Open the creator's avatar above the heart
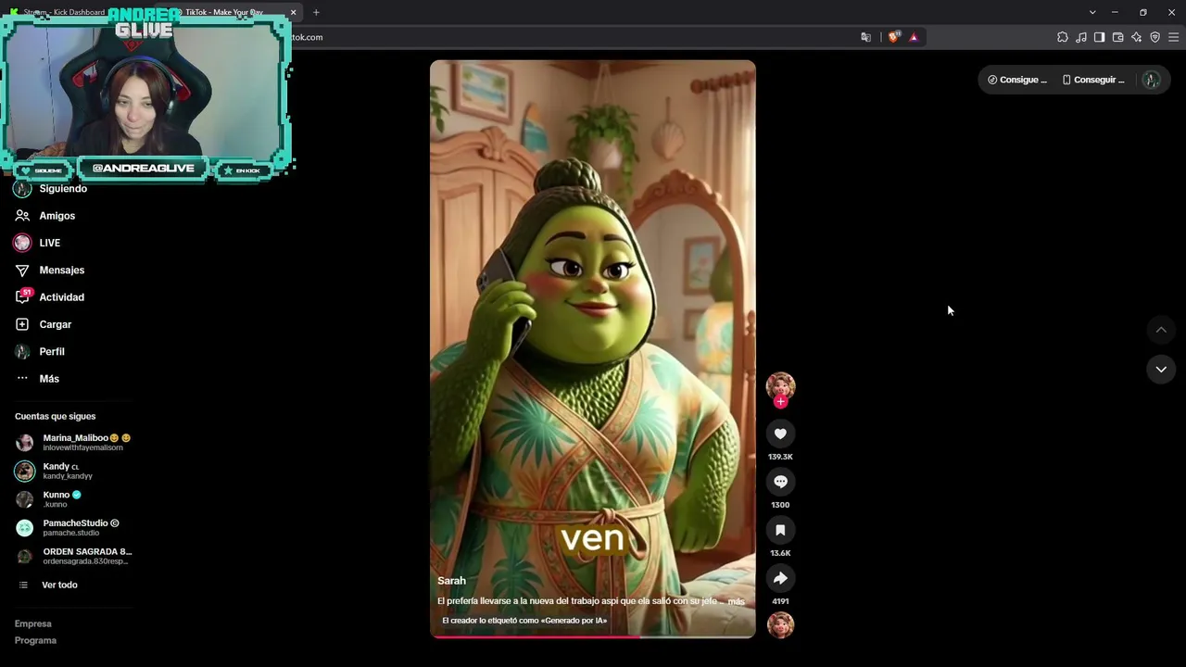 [780, 385]
